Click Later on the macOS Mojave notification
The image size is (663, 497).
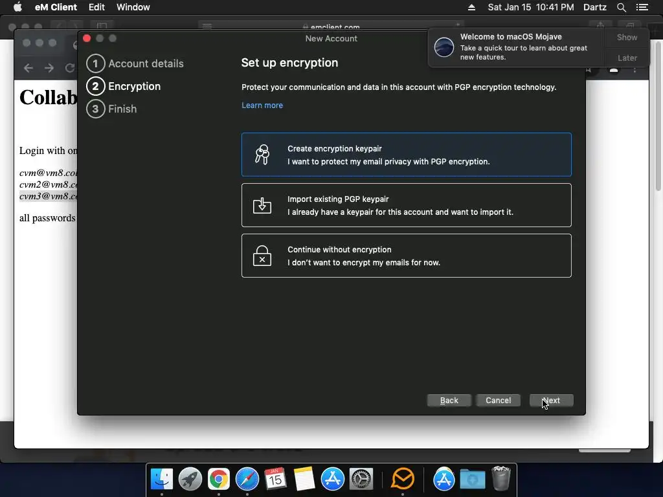pyautogui.click(x=627, y=58)
